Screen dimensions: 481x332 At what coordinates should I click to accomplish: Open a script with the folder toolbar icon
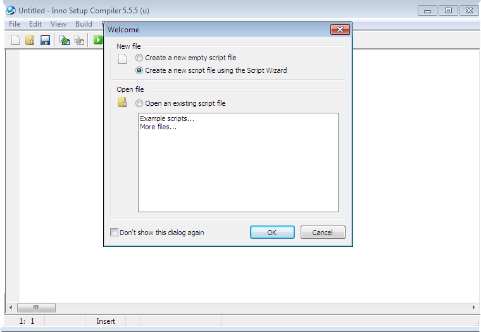coord(30,40)
